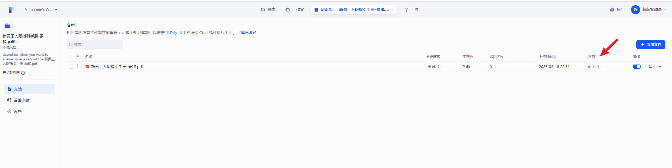Screen dimensions: 672x168
Task: Click the 召回次数 column header
Action: [x=496, y=57]
